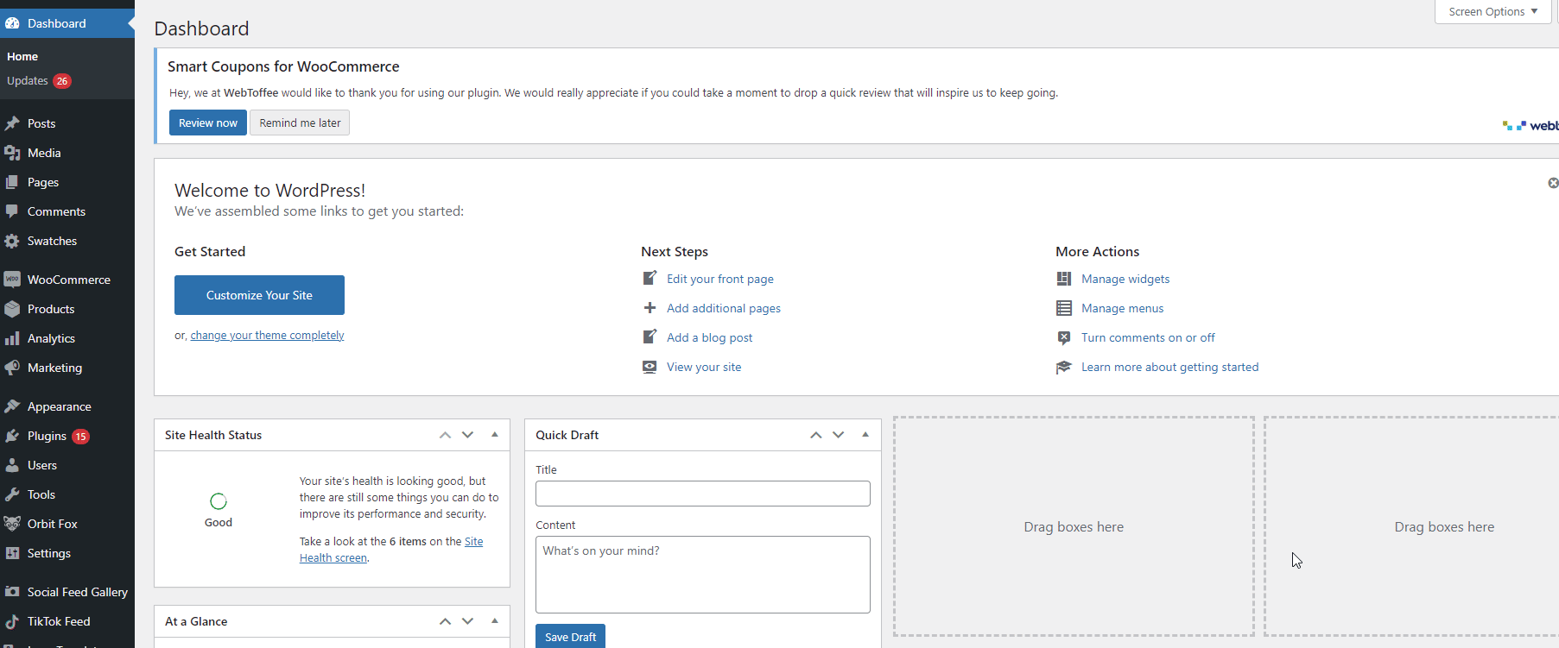Click the Dashboard gauge icon in sidebar
The image size is (1559, 648).
point(12,23)
